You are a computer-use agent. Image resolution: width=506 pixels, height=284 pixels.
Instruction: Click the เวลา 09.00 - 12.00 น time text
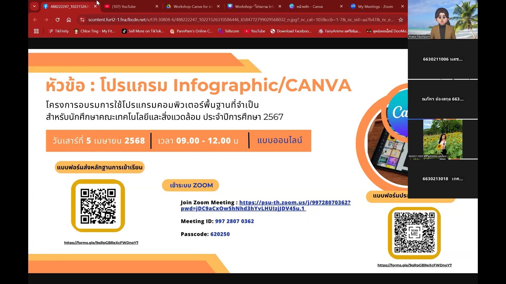[x=198, y=141]
